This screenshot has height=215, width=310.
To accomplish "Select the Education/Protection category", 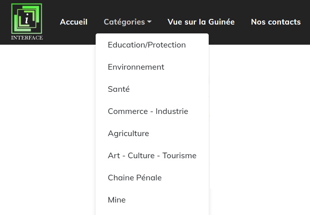I will coord(147,45).
